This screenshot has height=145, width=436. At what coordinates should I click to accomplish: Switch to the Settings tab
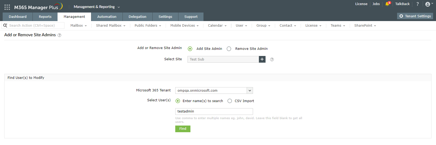click(165, 17)
